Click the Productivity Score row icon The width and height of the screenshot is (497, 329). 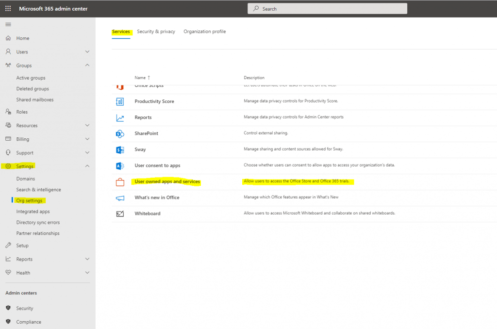click(x=120, y=102)
